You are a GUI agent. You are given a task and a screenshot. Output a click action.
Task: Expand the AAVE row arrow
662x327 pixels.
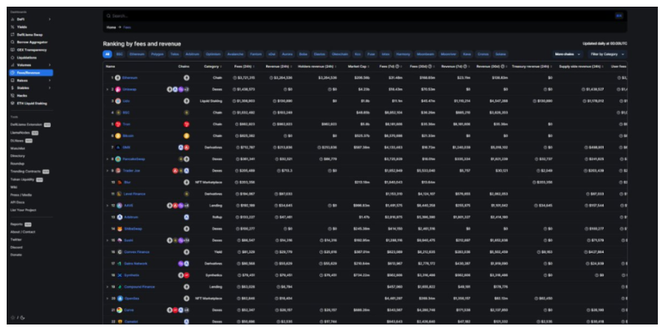point(108,206)
